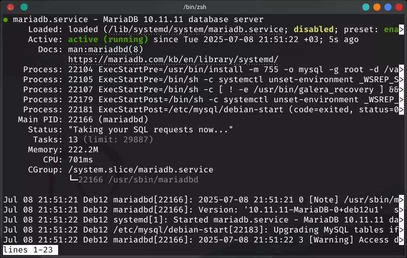Click the "lines 1-23" pager prompt
Viewport: 407px width, 258px height.
29,249
